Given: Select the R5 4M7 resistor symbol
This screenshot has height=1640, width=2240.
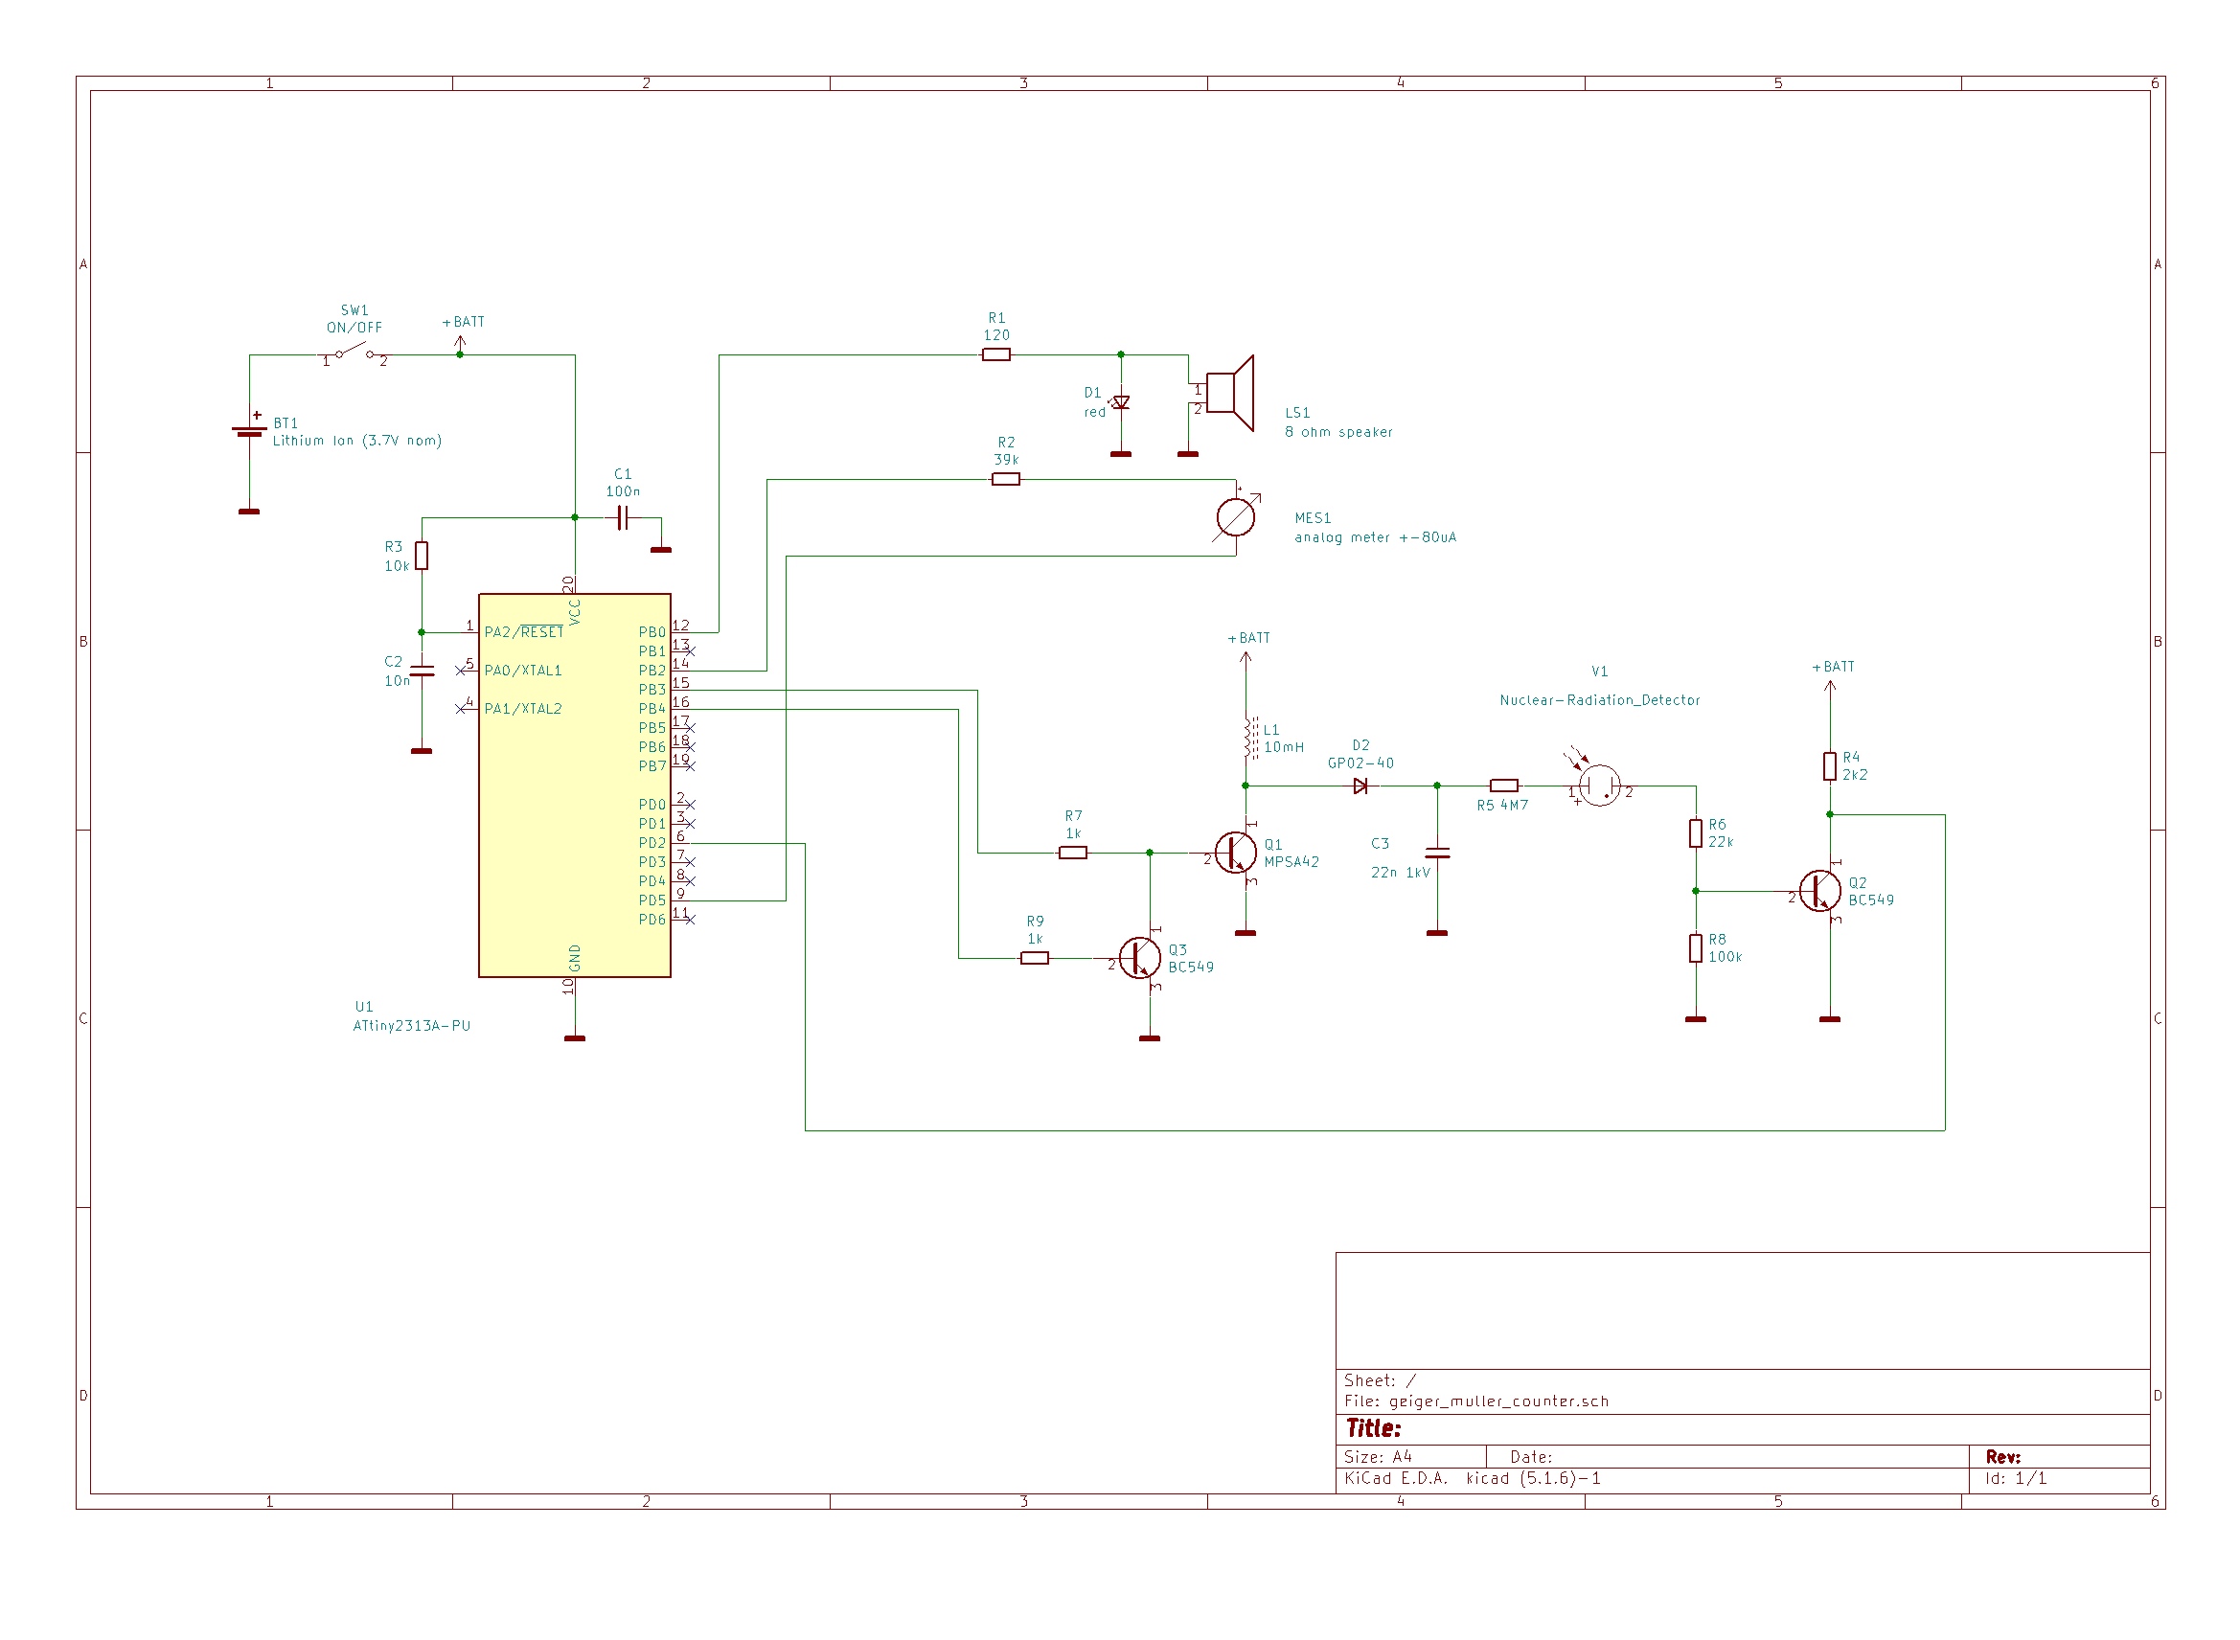Looking at the screenshot, I should click(x=1503, y=786).
